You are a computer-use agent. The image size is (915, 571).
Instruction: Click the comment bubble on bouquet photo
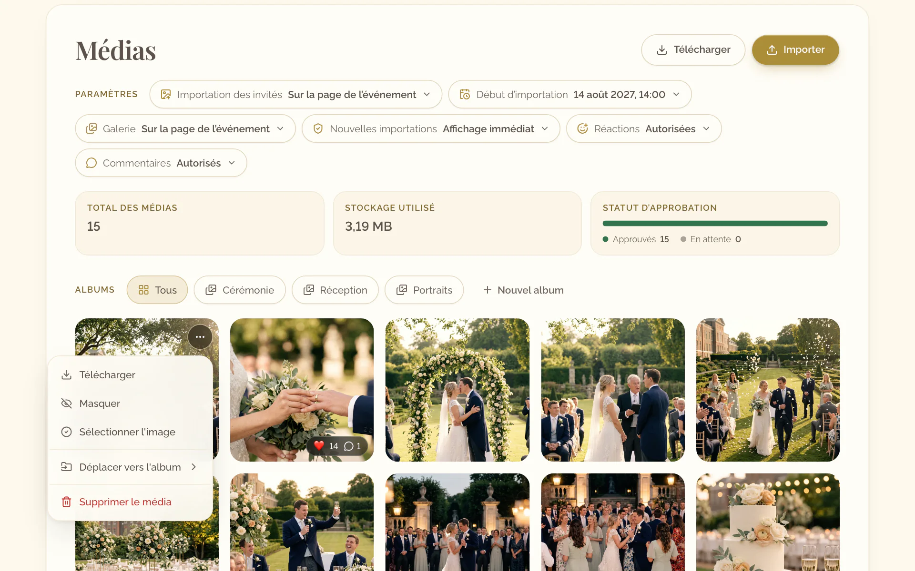click(349, 446)
